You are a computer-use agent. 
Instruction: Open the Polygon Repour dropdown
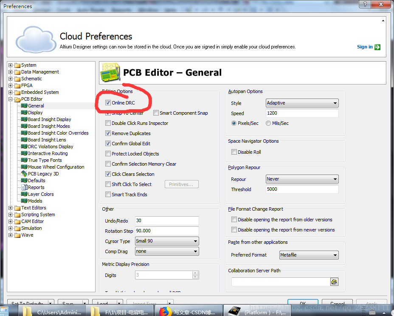point(302,179)
